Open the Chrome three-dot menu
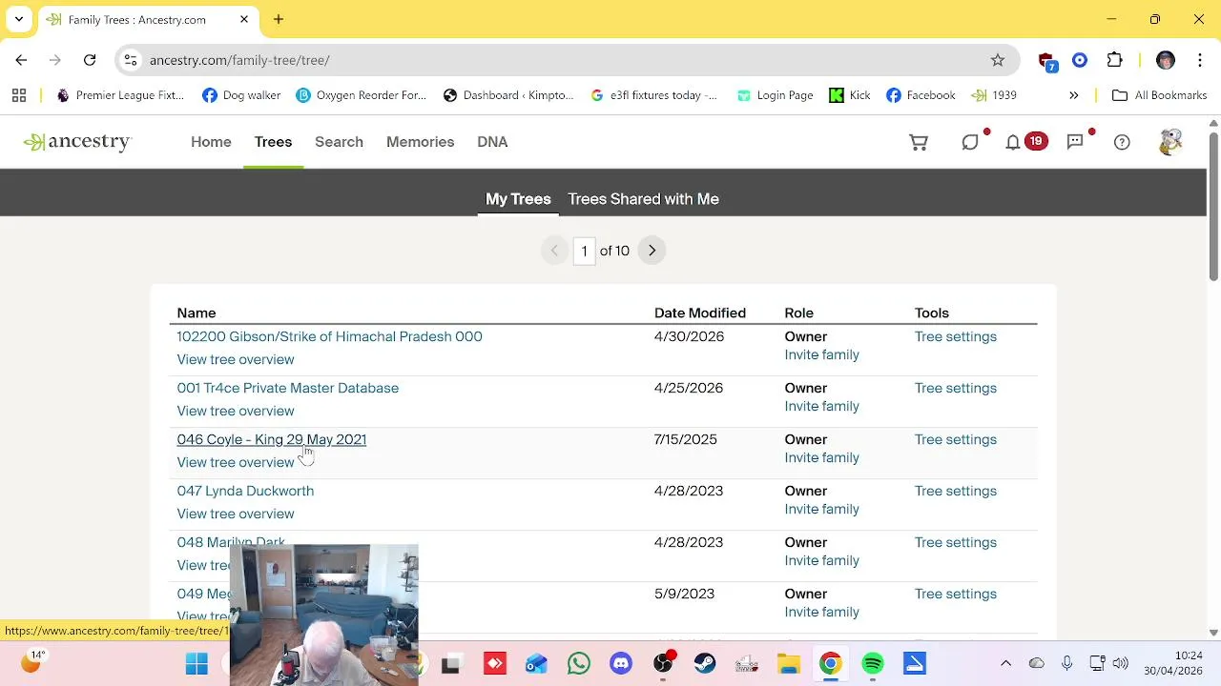1221x686 pixels. [1200, 60]
